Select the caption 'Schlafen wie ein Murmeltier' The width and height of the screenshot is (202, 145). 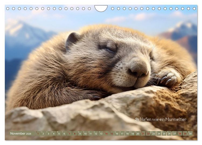(x=161, y=119)
